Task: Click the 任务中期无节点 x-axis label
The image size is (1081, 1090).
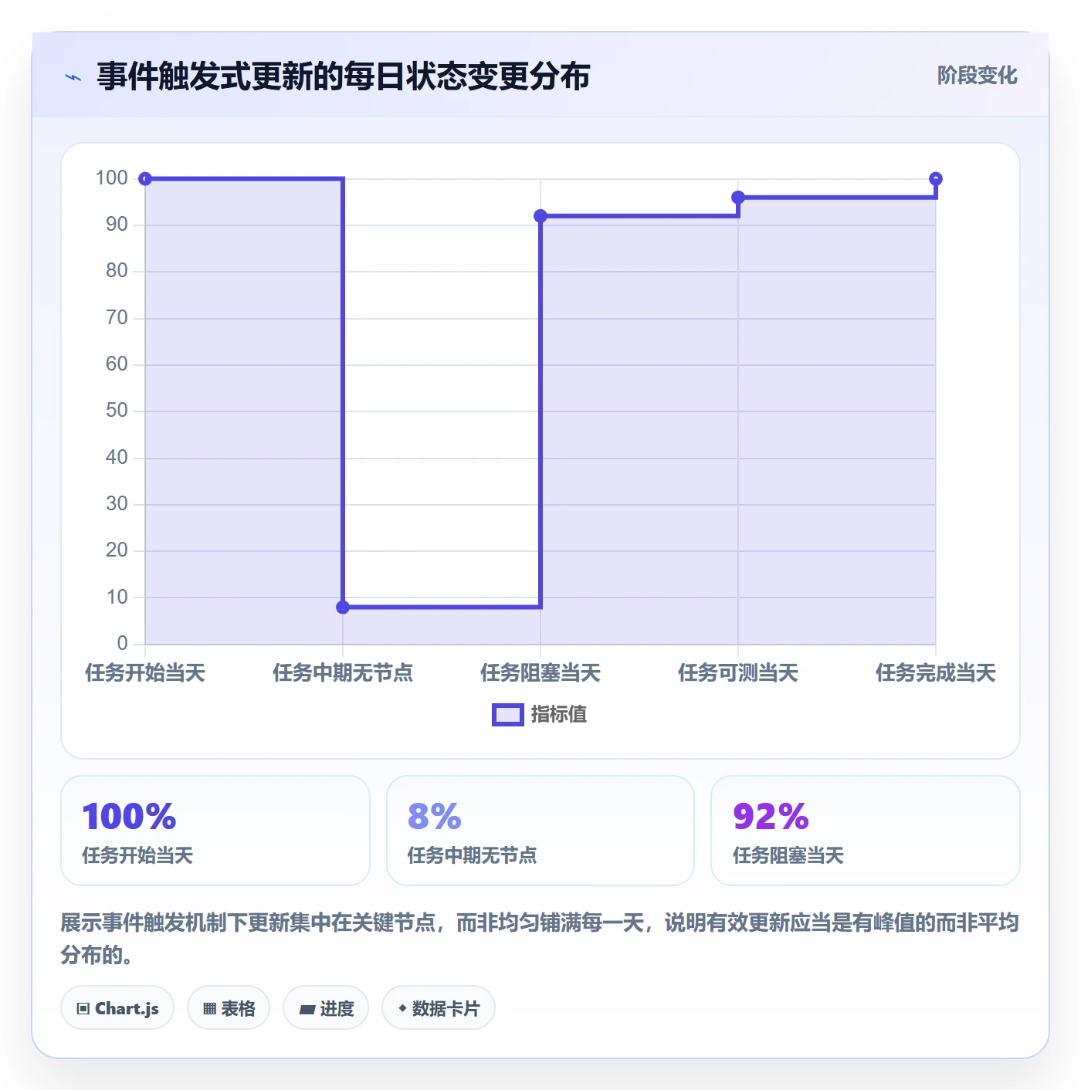Action: [343, 673]
